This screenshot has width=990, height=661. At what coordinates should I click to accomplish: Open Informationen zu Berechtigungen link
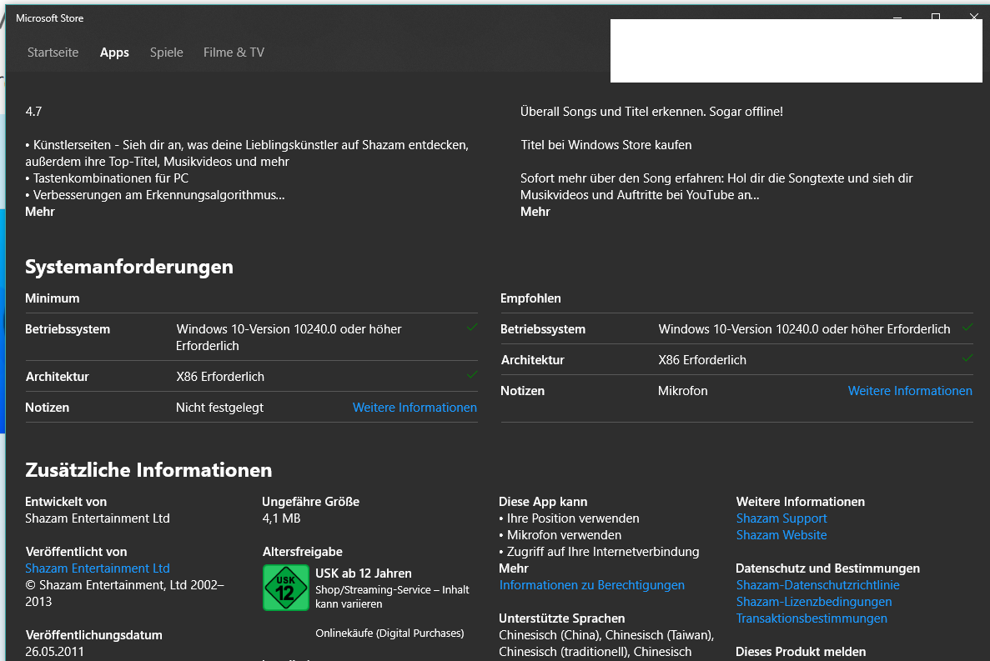[591, 585]
